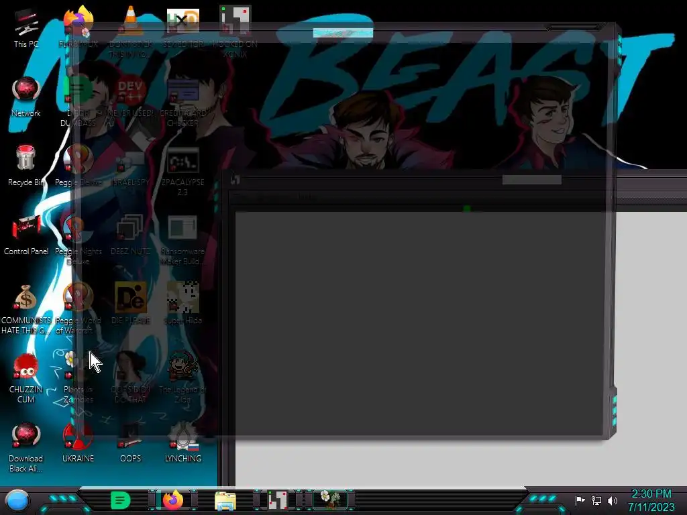This screenshot has height=515, width=687.
Task: Open the CREDIT CARD CHECKER shortcut
Action: point(183,101)
